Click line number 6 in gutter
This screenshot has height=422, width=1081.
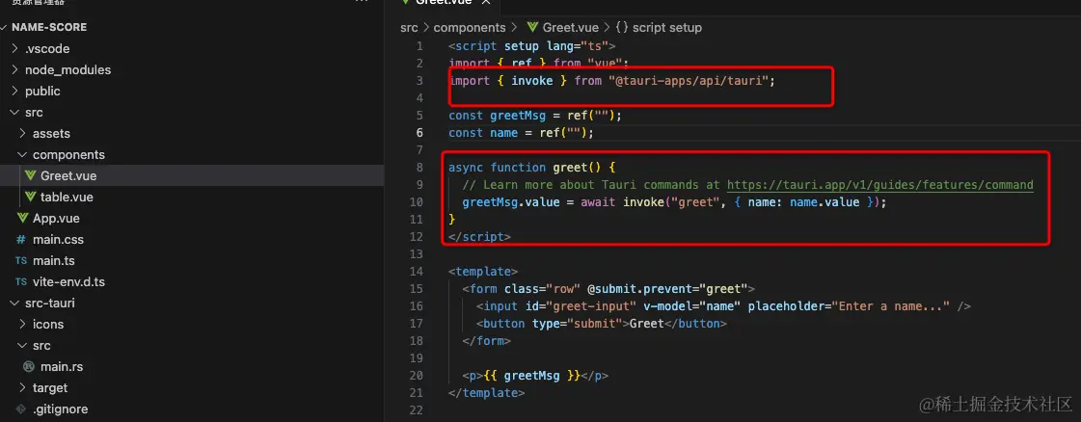419,133
